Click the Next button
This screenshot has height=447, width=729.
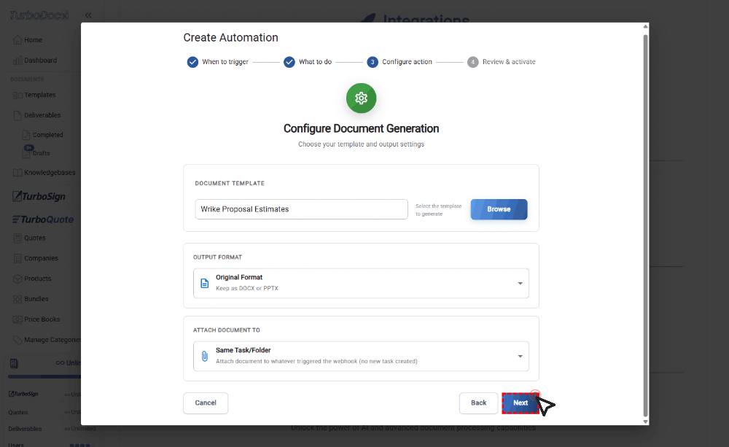pyautogui.click(x=520, y=403)
